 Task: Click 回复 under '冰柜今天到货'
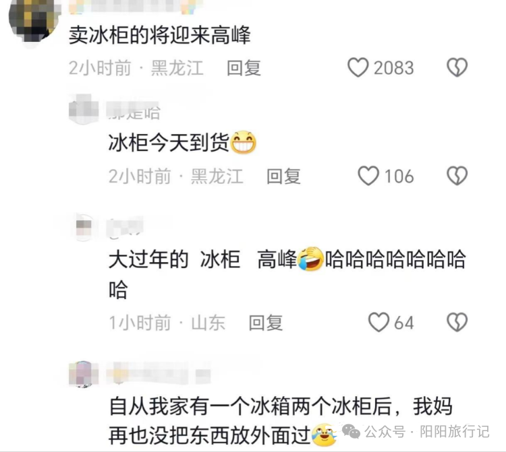point(283,176)
